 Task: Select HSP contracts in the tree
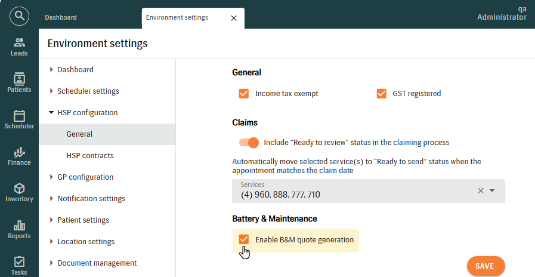[x=90, y=156]
